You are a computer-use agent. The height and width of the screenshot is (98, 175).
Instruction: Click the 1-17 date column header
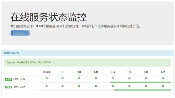163,72
